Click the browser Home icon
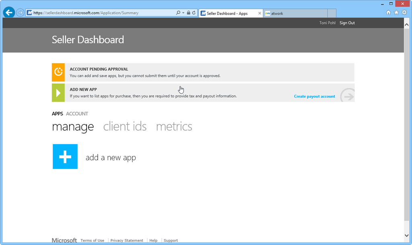Viewport: 412px width, 245px height. (x=388, y=12)
